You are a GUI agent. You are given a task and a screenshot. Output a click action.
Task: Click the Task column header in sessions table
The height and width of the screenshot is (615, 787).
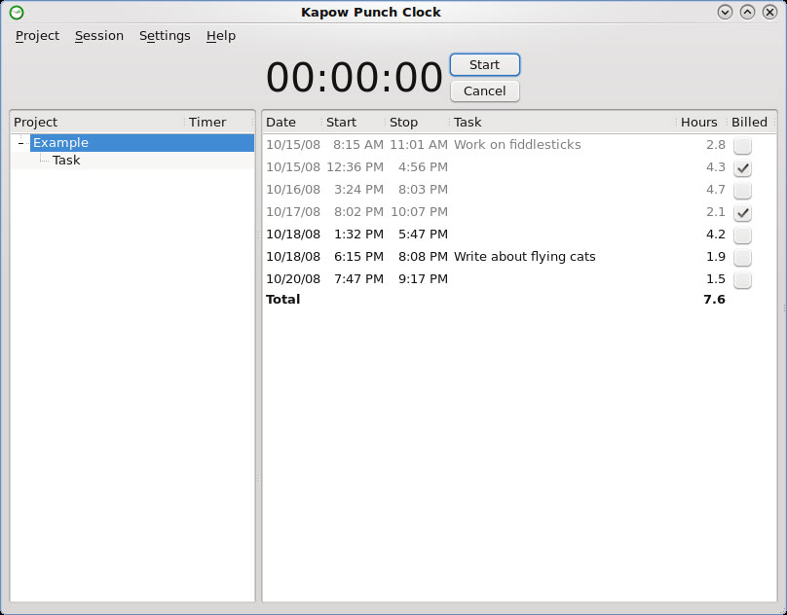pos(563,122)
